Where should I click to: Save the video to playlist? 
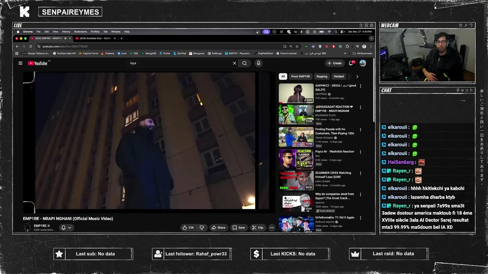(x=239, y=228)
